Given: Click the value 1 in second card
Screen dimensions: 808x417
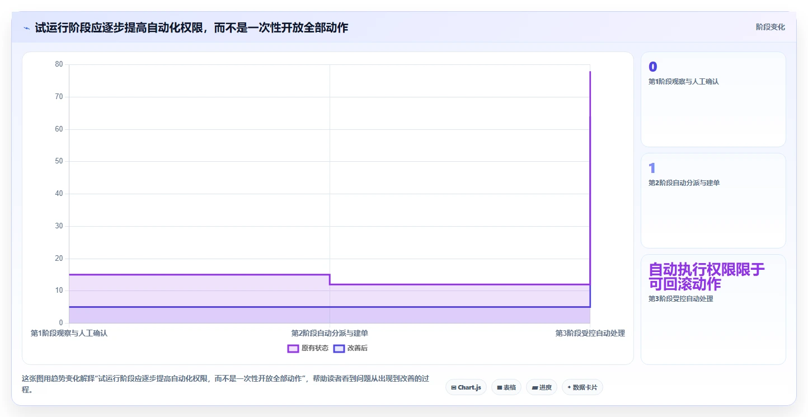Looking at the screenshot, I should (652, 168).
